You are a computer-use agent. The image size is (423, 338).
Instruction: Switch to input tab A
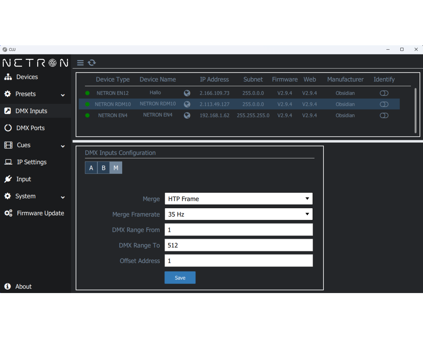pos(91,168)
